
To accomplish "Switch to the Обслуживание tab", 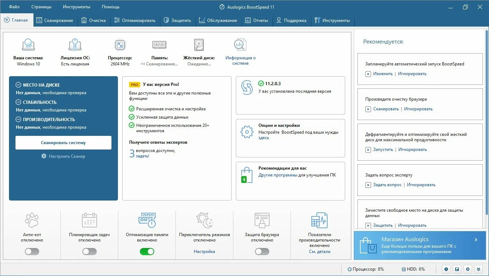I will coord(218,20).
